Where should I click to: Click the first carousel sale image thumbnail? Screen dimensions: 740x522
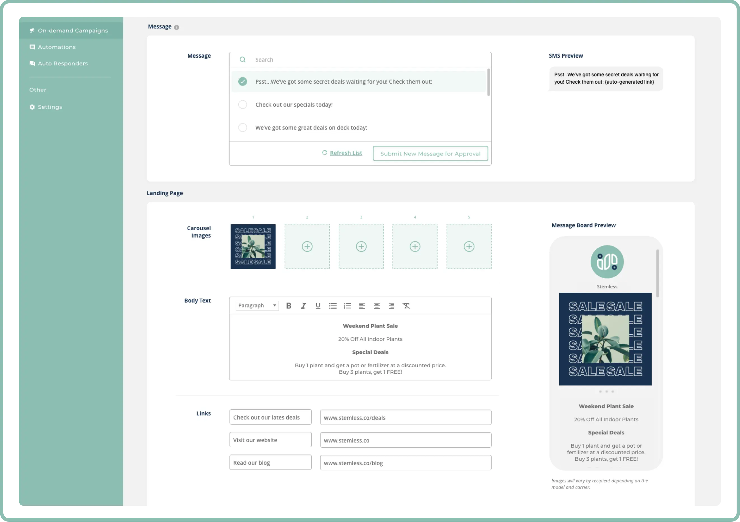coord(253,246)
